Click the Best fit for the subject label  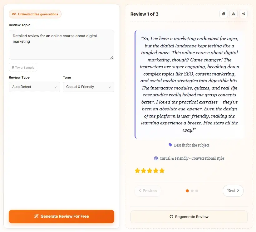pos(191,145)
